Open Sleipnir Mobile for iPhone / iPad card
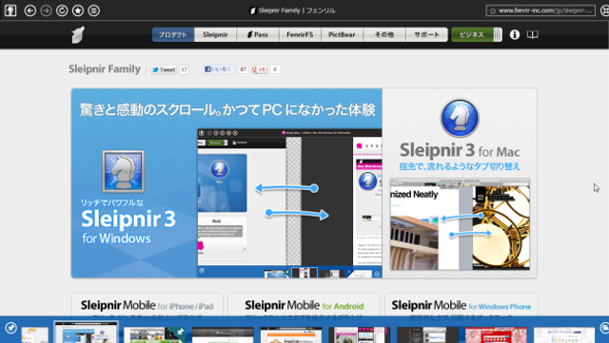Viewport: 609px width, 343px height. click(147, 306)
